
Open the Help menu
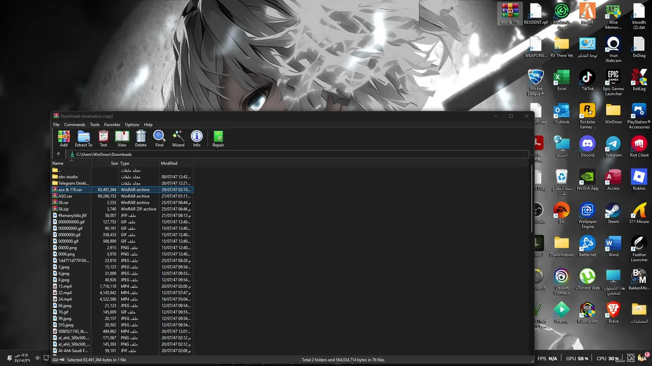148,125
